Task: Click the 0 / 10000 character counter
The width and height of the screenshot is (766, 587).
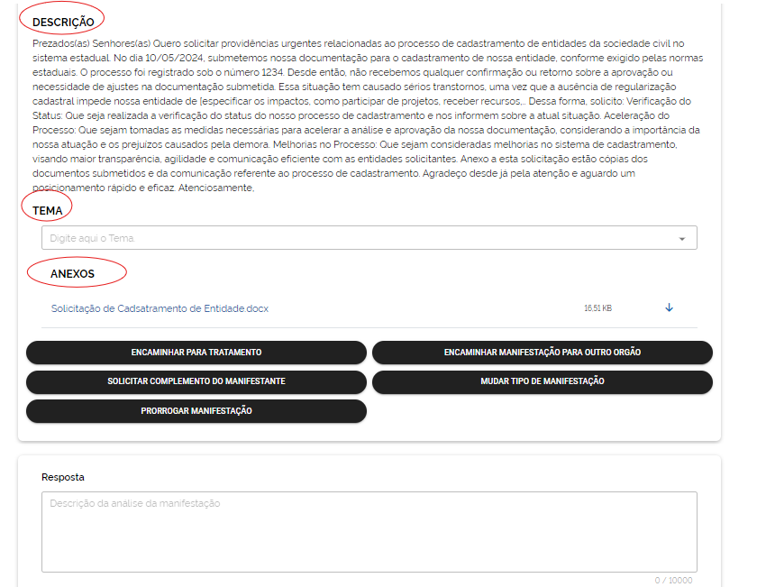Action: coord(673,580)
